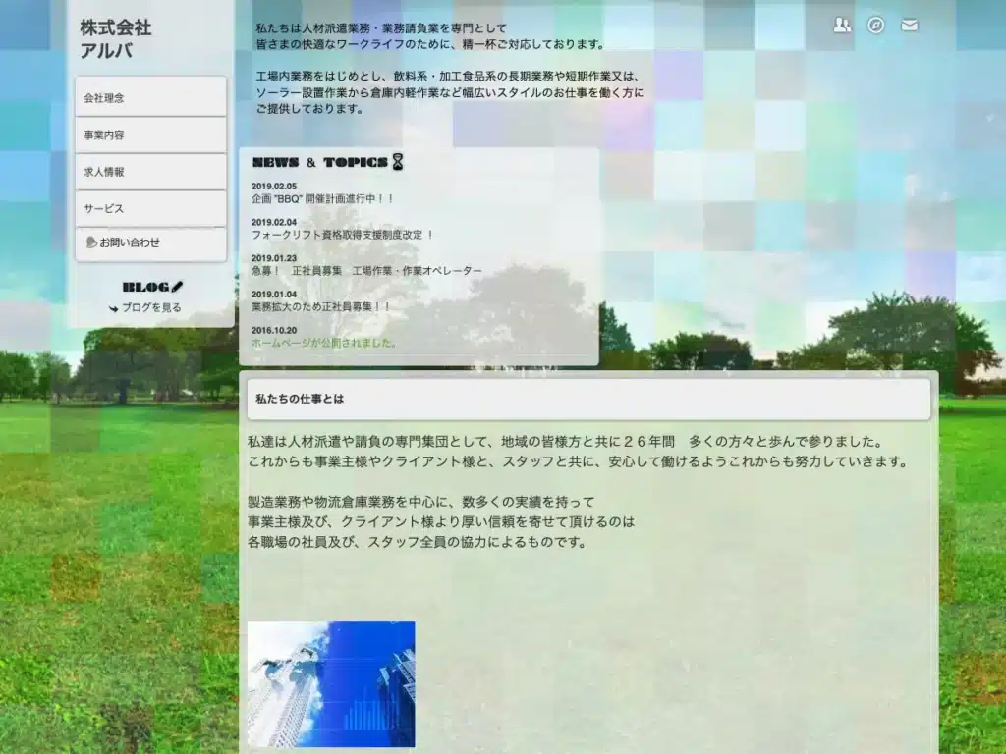
Task: Click intro text 私たちは人材派遣業務・業務請負業を専門として
Action: (x=381, y=28)
